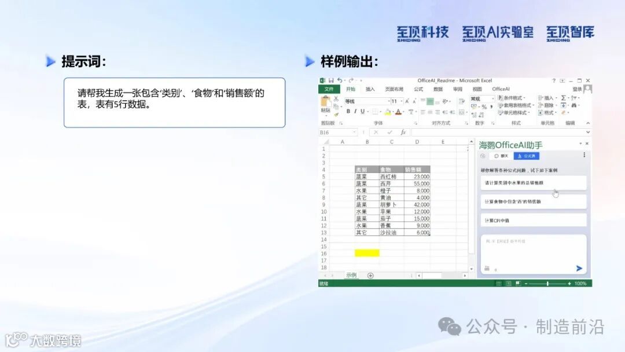This screenshot has height=352, width=625.
Task: Select the sheet tab '示例'
Action: [351, 275]
